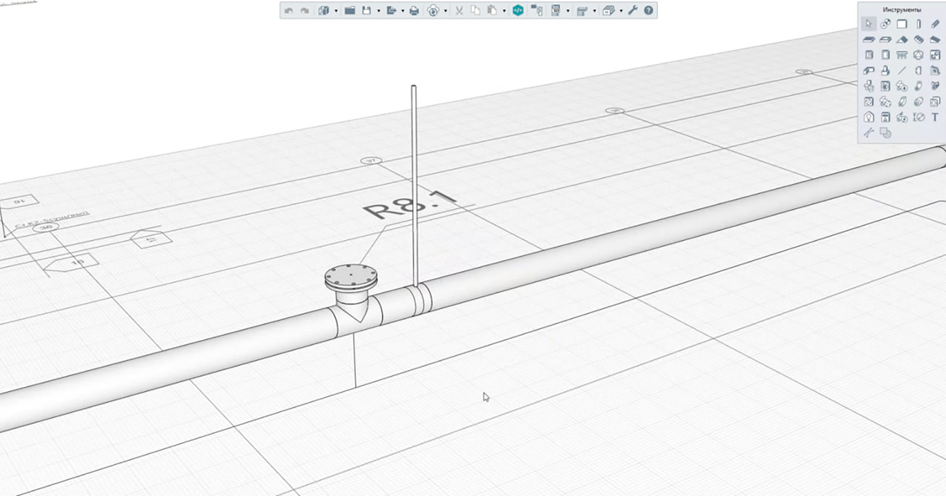Open help with question mark icon
This screenshot has height=496, width=946.
point(649,11)
